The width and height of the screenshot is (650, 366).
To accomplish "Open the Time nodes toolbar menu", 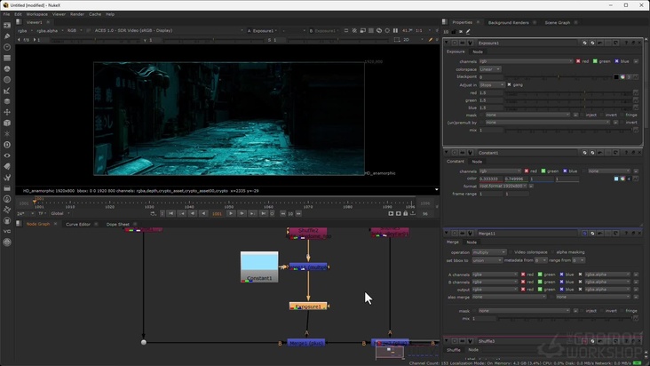I will click(7, 47).
